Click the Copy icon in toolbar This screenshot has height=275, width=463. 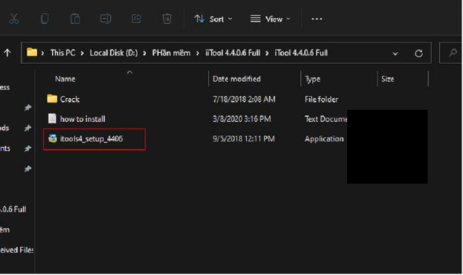[45, 19]
